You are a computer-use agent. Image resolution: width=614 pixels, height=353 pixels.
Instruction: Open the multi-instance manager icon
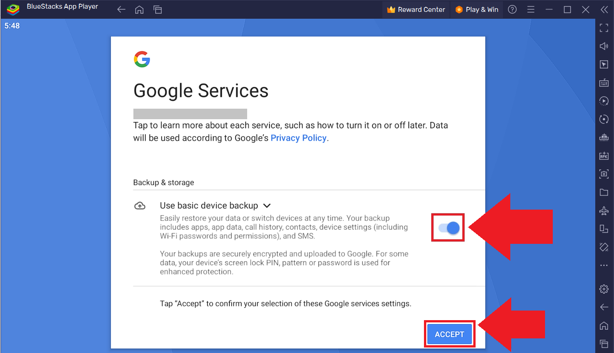[604, 137]
